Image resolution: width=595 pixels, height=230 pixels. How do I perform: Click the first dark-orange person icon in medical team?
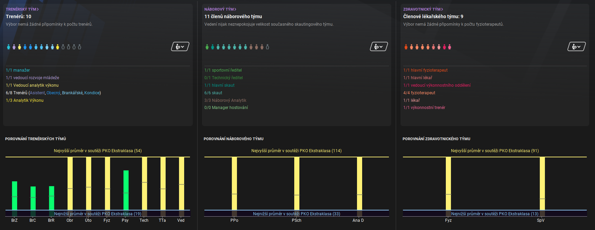[406, 47]
